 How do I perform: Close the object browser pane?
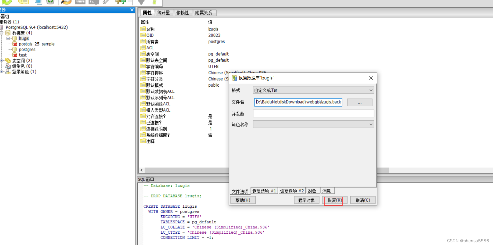[132, 10]
